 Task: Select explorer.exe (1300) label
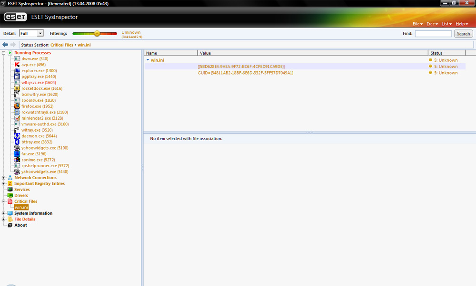(x=39, y=71)
